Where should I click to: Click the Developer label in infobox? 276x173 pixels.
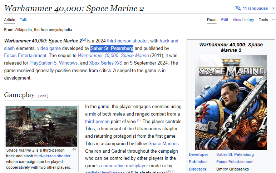tap(198, 154)
